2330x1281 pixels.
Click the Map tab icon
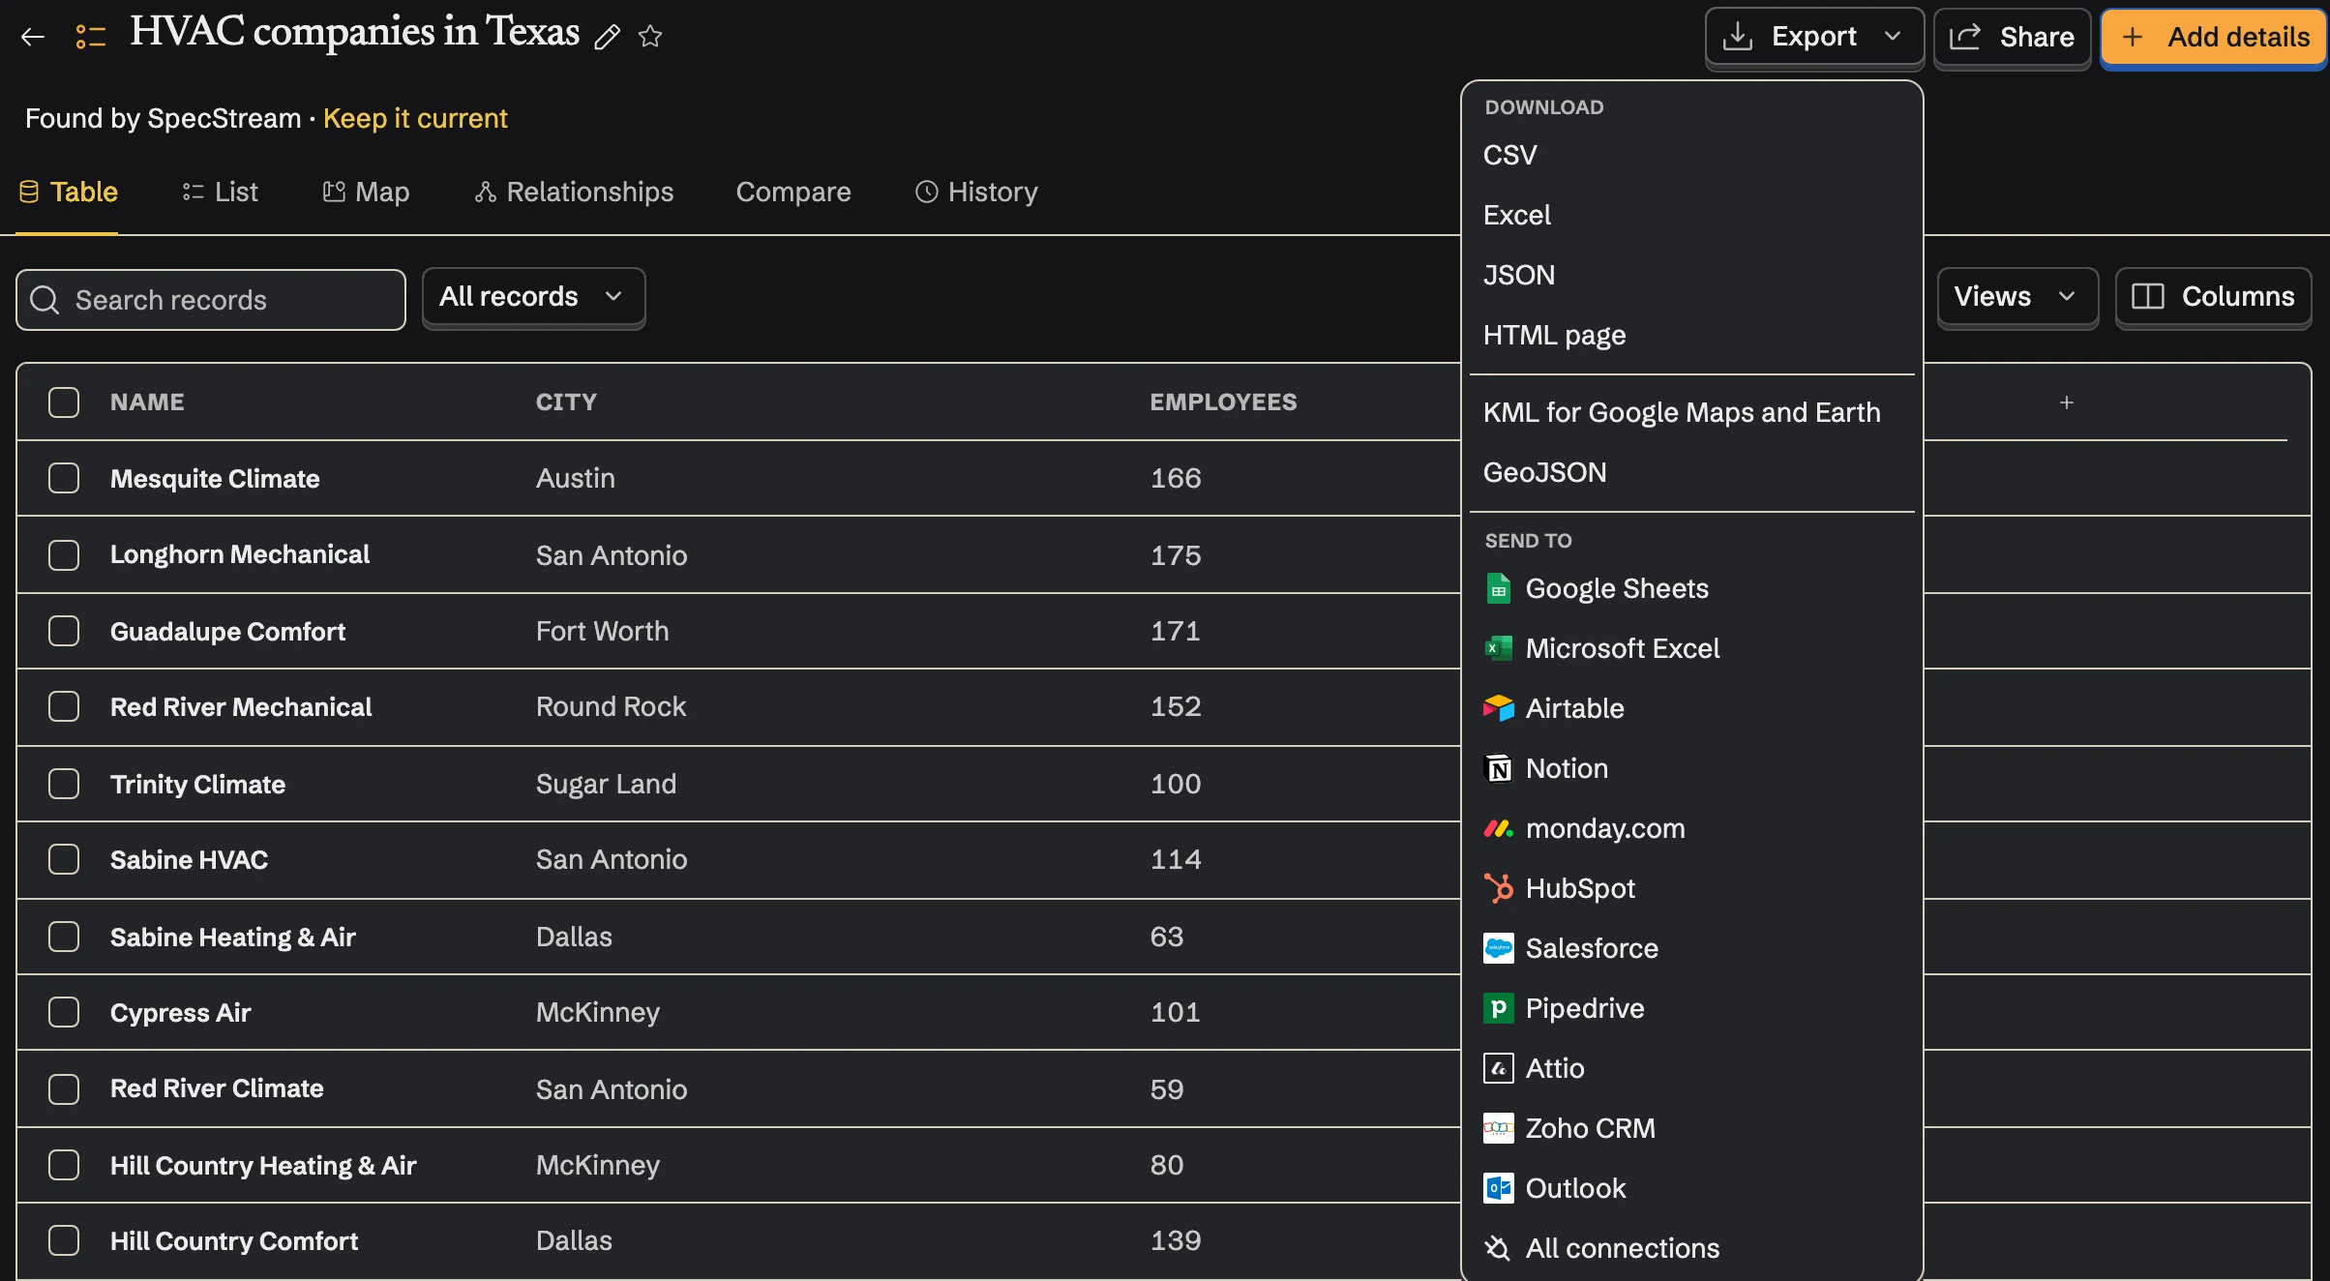coord(334,192)
